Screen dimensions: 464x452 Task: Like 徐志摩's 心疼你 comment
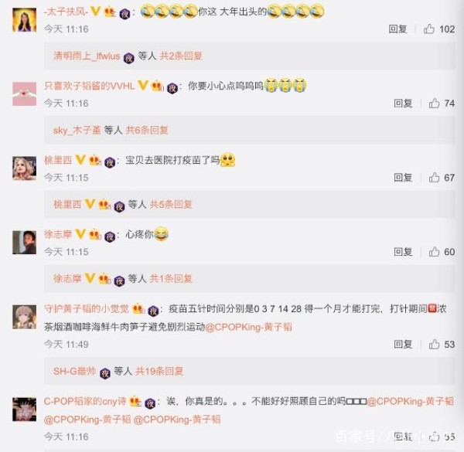coord(434,252)
